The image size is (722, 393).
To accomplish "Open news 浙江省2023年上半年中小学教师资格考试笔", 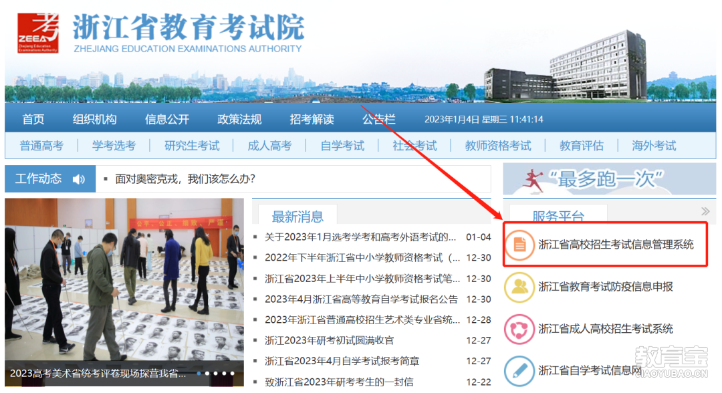I will click(362, 279).
